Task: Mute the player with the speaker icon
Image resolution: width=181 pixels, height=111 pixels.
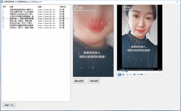Action: (x=134, y=74)
